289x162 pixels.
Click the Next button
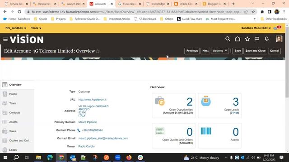[x=205, y=51]
